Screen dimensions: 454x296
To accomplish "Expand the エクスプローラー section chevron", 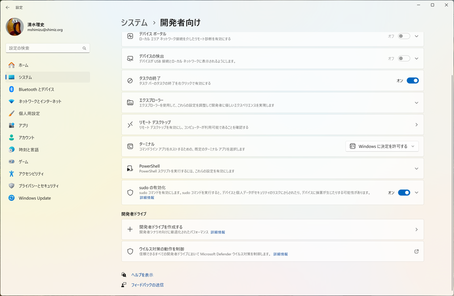I will (417, 102).
